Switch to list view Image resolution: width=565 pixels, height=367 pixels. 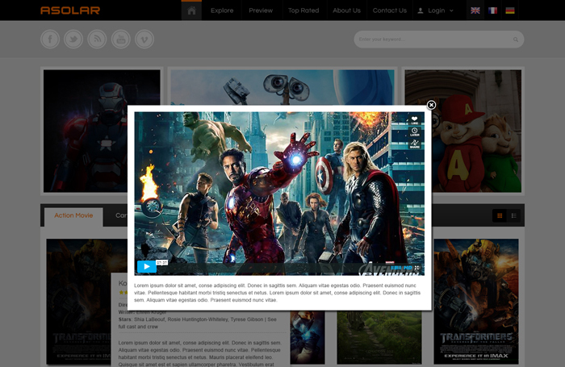[514, 215]
